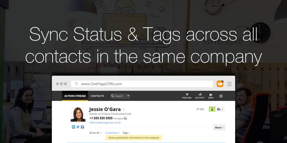Open the More dropdown button
This screenshot has height=143, width=287.
pos(219,127)
